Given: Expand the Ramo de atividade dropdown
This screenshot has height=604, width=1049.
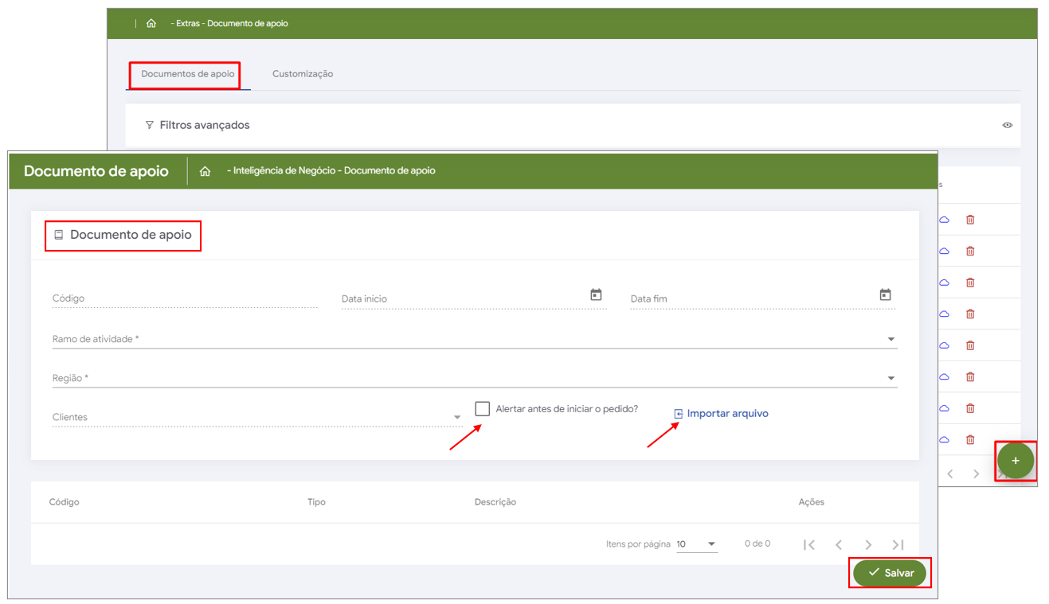Looking at the screenshot, I should pyautogui.click(x=890, y=340).
